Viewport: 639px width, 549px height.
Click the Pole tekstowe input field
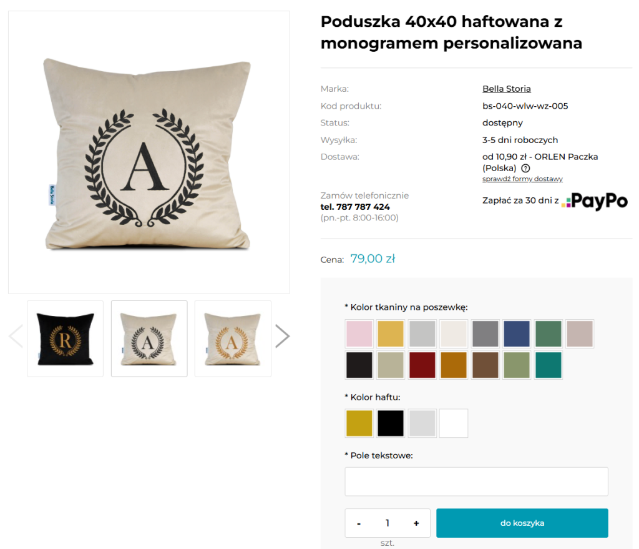[x=476, y=482]
